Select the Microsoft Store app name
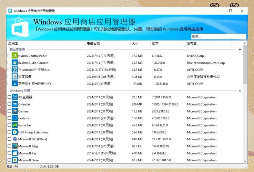Image resolution: width=254 pixels, height=172 pixels. pyautogui.click(x=28, y=160)
